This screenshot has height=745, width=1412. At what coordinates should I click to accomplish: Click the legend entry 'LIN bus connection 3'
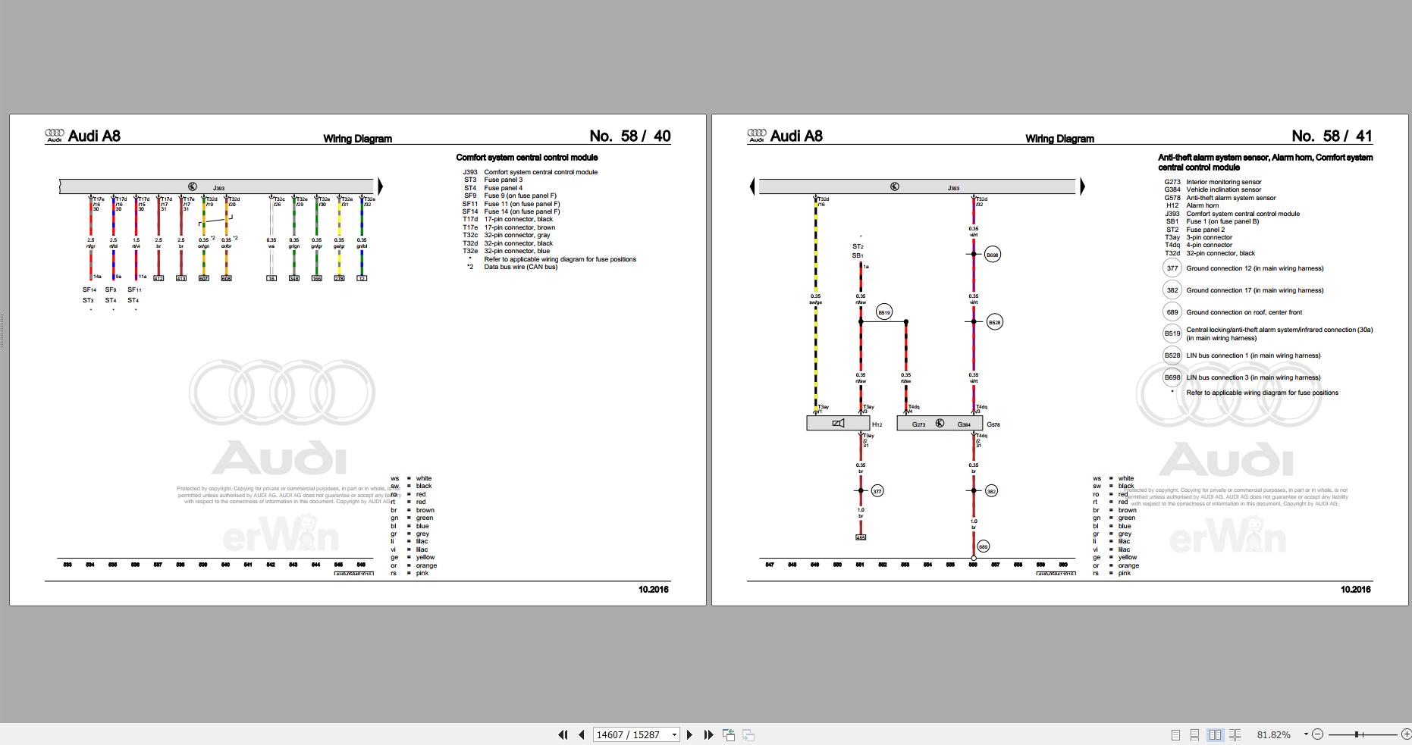[1254, 377]
